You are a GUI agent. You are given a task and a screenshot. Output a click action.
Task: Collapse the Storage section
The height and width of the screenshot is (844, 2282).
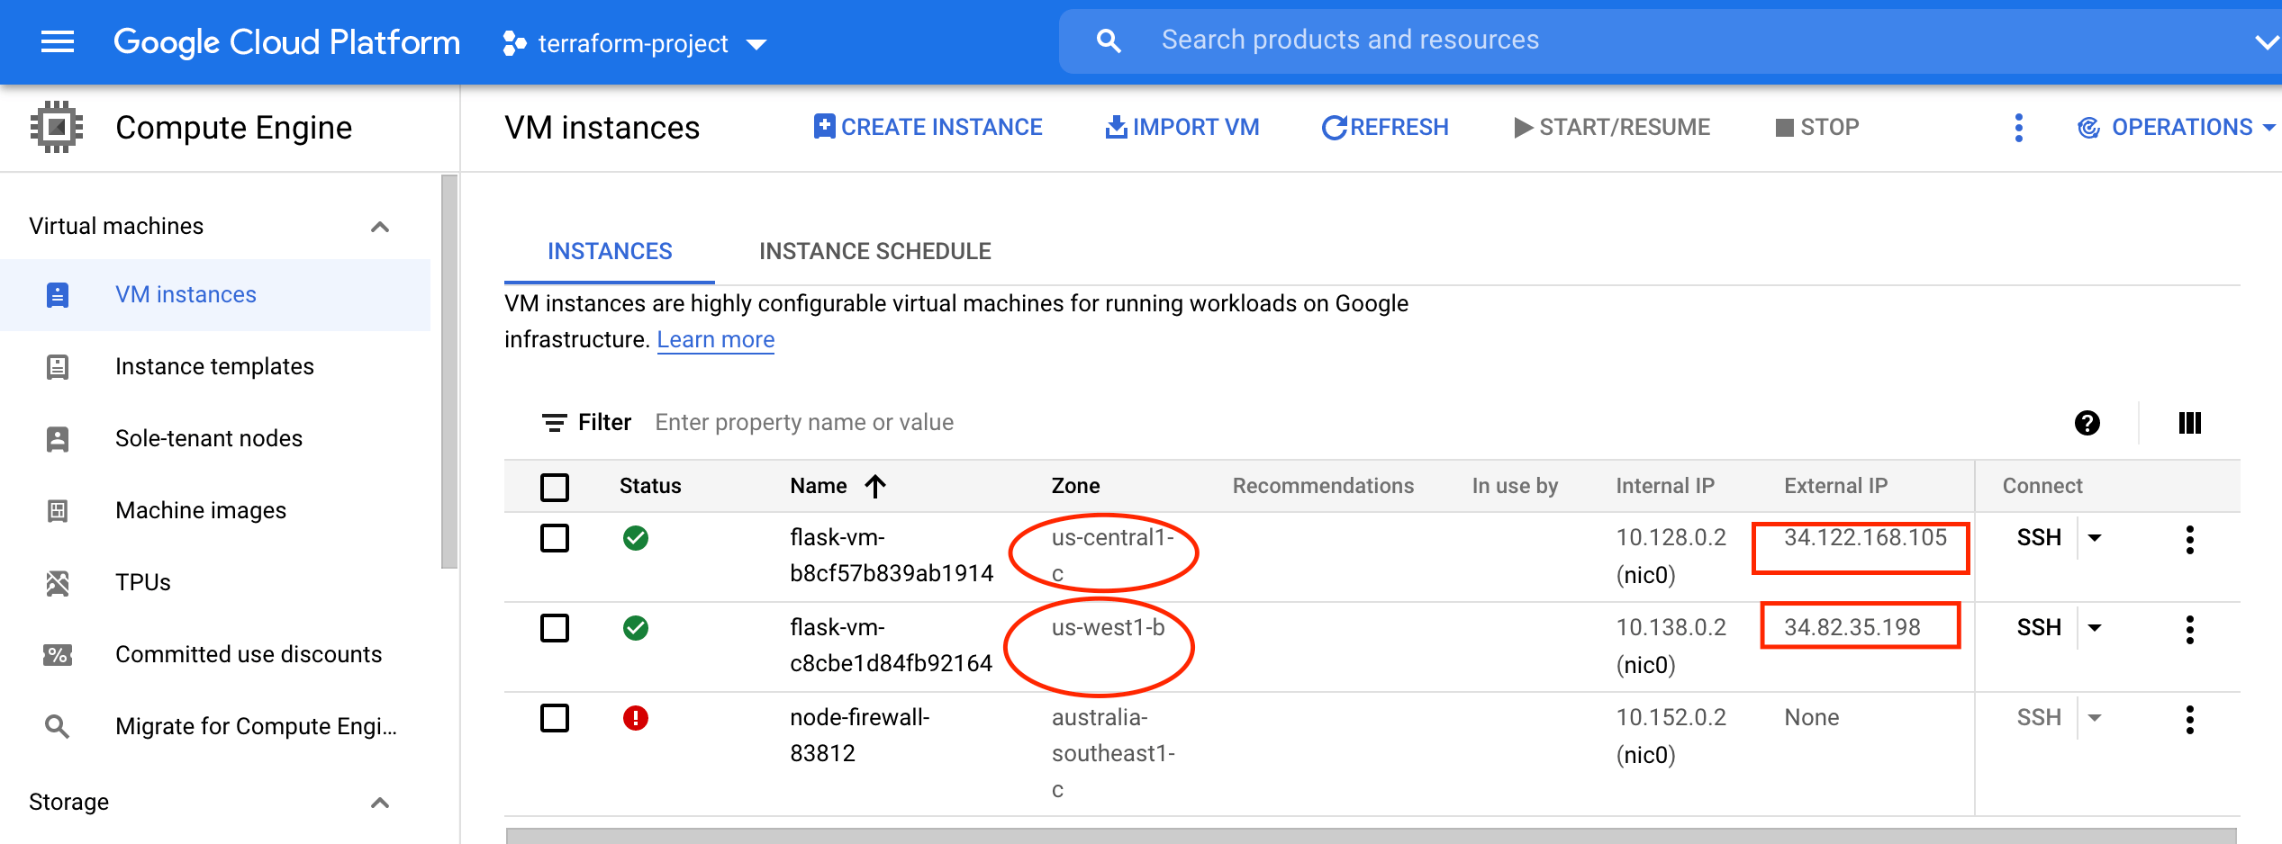point(380,803)
